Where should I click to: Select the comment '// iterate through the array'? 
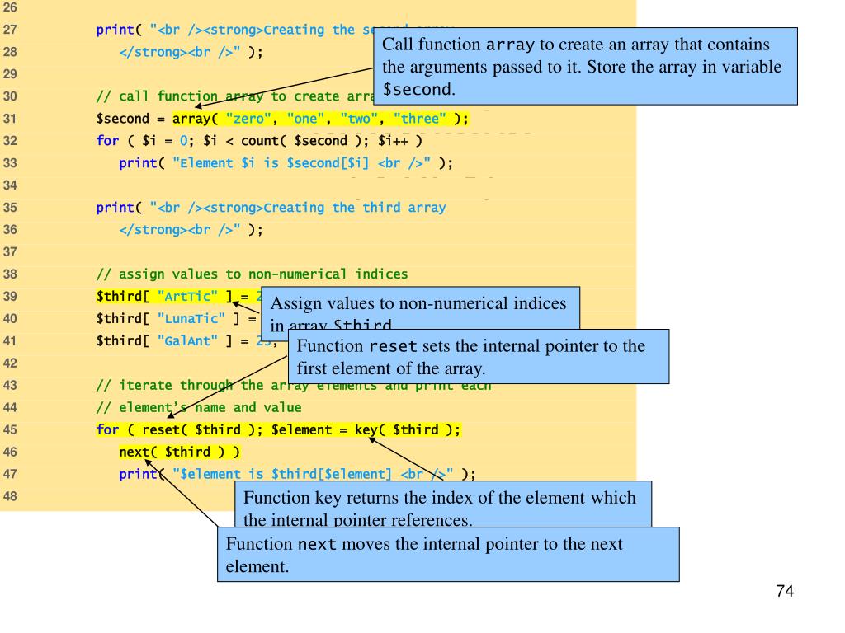(294, 386)
